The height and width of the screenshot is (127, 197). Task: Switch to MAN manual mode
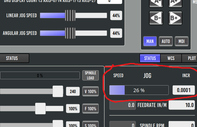(x=150, y=41)
